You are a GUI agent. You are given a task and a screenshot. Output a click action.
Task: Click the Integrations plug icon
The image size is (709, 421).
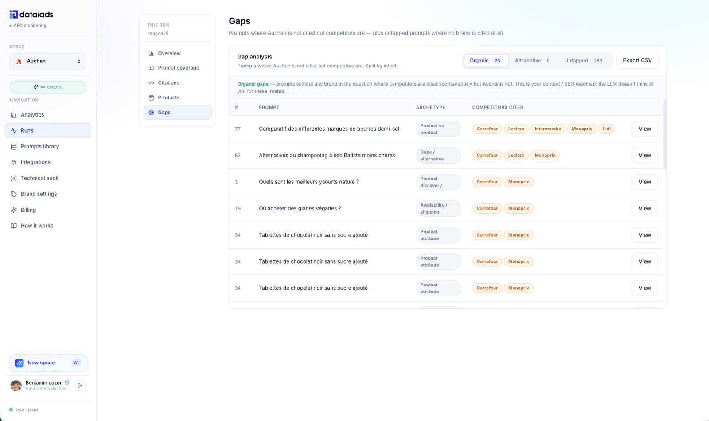14,162
